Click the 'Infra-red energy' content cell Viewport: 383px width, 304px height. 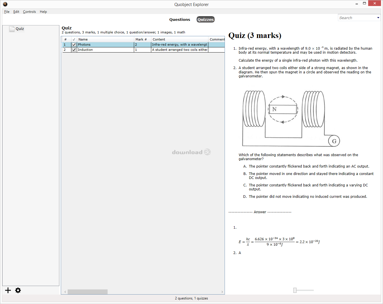[x=180, y=45]
